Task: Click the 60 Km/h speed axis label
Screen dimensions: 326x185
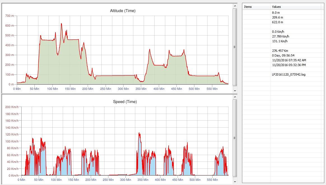Action: click(13, 155)
